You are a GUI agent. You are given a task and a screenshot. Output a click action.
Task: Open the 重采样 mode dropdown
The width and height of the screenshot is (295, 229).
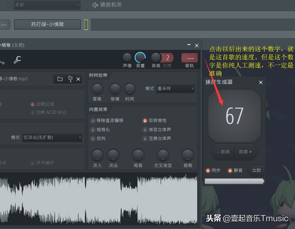(175, 88)
